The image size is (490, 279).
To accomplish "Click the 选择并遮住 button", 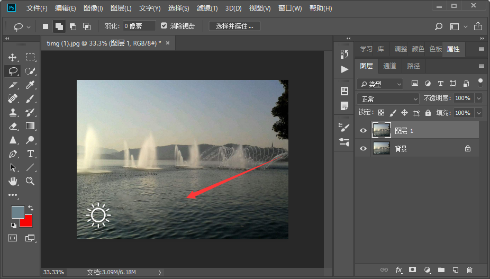I will click(234, 26).
